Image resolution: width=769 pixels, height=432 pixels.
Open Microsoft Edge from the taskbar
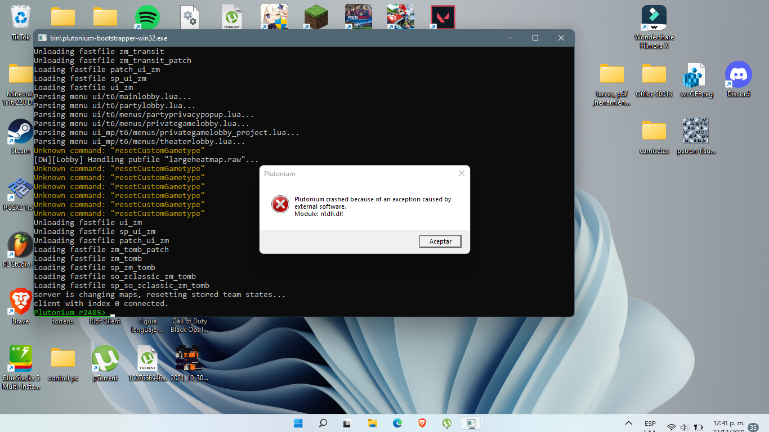point(397,423)
